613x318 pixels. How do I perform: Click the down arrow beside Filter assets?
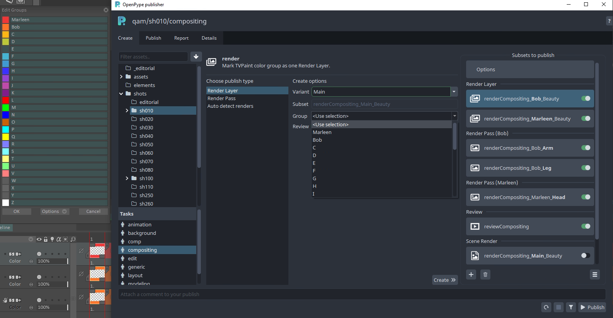pyautogui.click(x=196, y=57)
